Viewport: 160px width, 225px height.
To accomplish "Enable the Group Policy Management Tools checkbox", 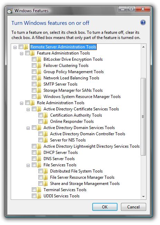I will click(x=34, y=71).
